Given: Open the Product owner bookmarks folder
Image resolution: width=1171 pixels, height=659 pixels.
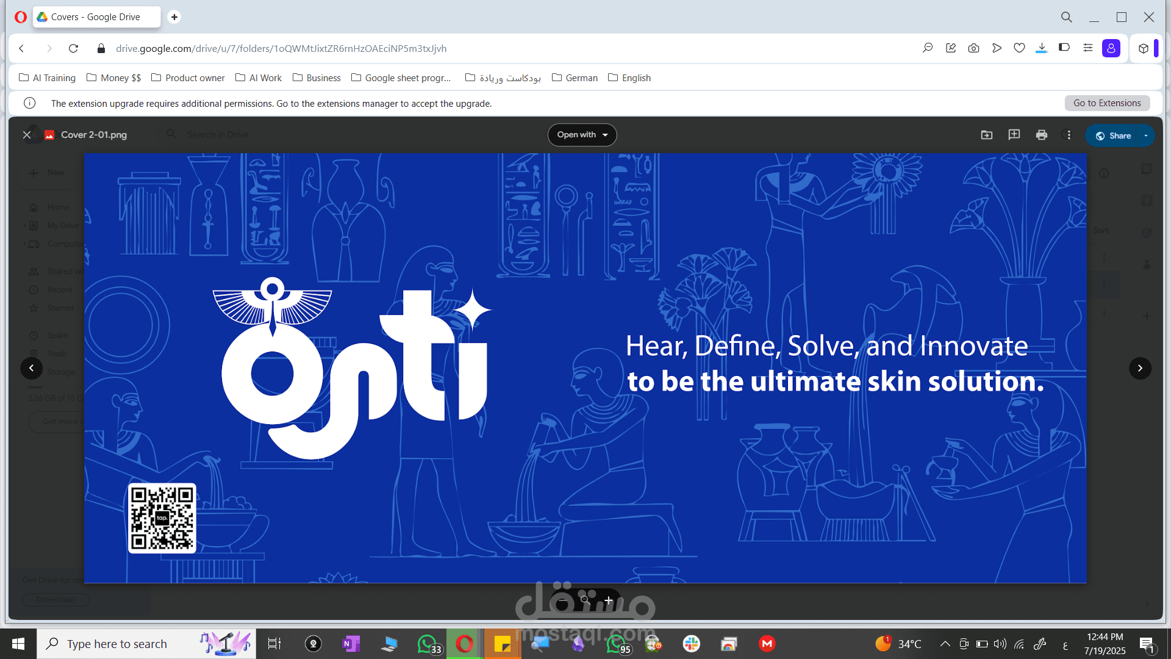Looking at the screenshot, I should tap(188, 78).
